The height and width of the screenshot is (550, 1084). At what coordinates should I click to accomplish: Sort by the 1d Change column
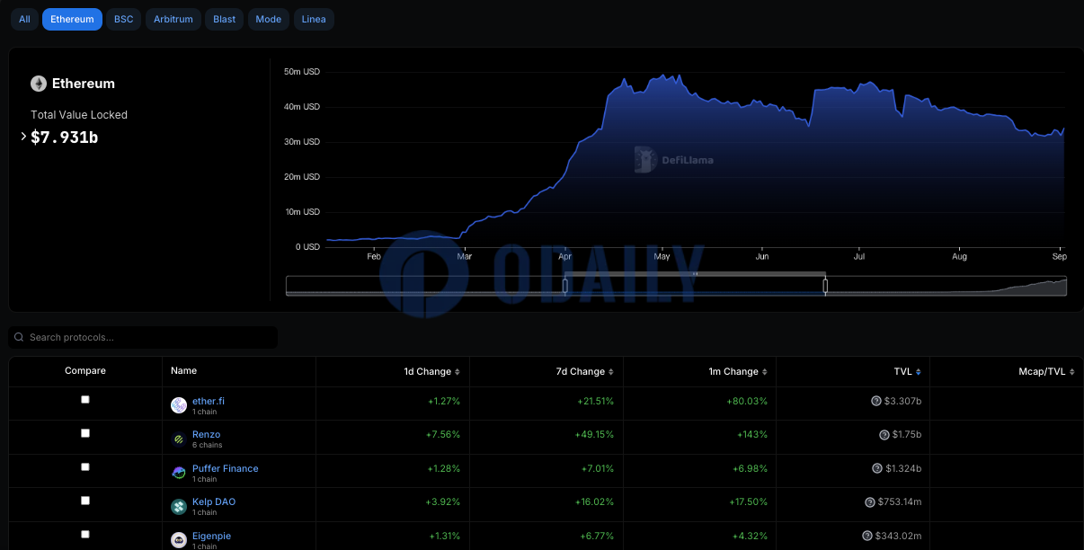coord(432,371)
